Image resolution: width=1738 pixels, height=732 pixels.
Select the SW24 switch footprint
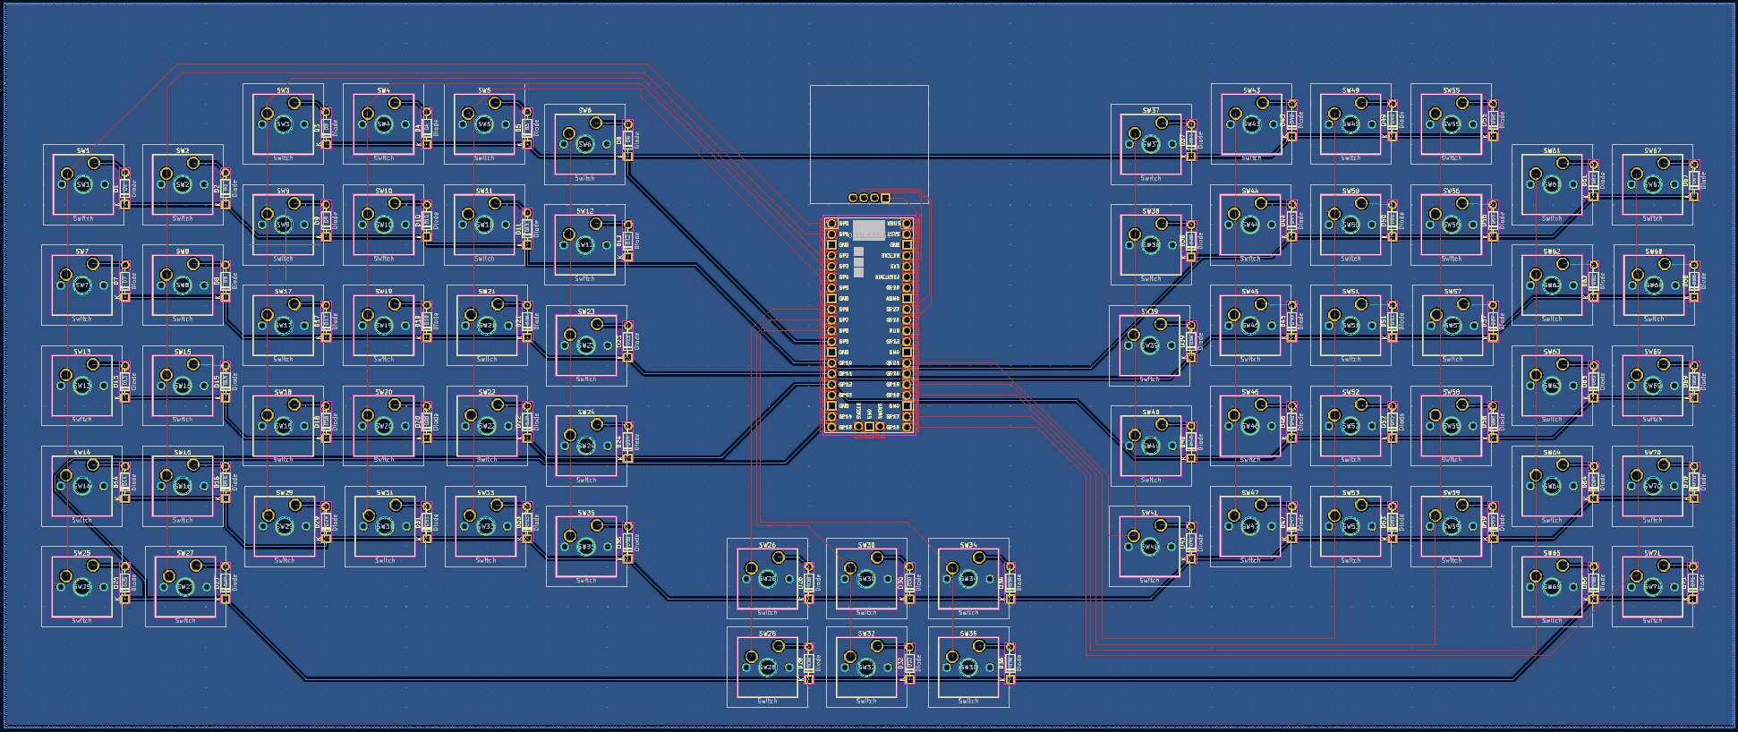click(x=586, y=446)
